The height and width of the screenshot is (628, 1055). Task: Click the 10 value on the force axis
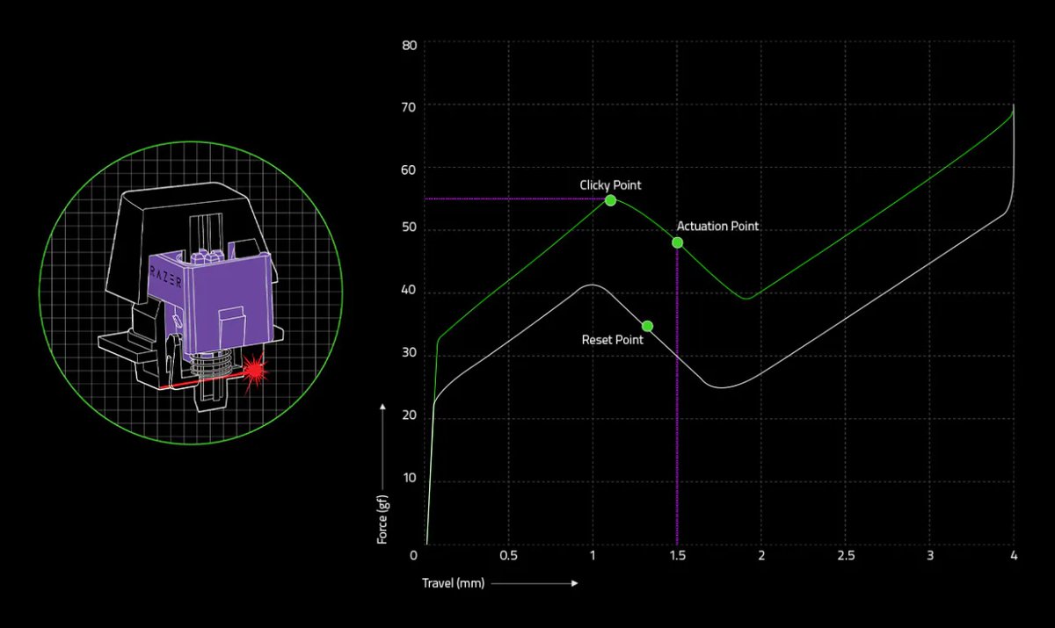pyautogui.click(x=408, y=480)
